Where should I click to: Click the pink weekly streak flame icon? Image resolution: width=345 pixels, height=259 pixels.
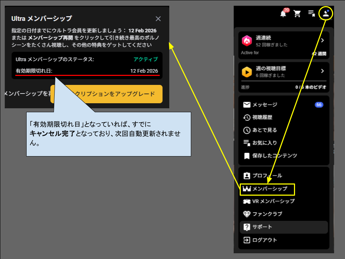pyautogui.click(x=247, y=41)
